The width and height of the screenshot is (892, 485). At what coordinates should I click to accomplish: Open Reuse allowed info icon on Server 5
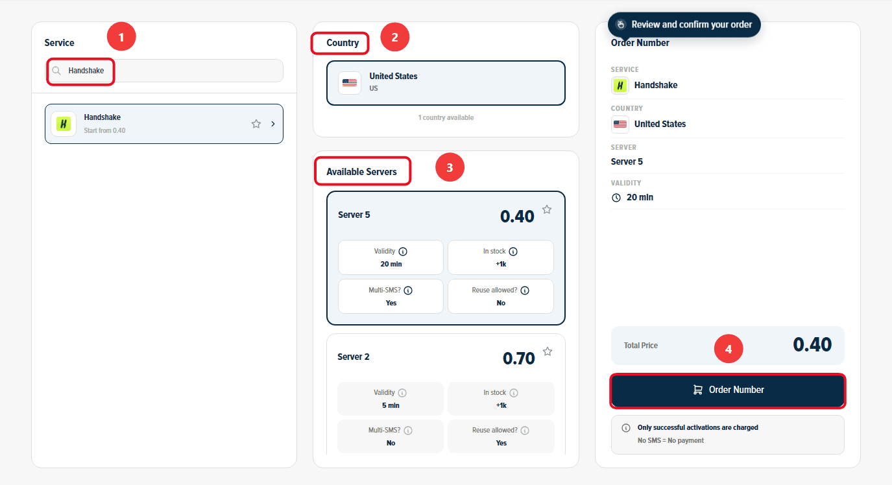pyautogui.click(x=525, y=290)
